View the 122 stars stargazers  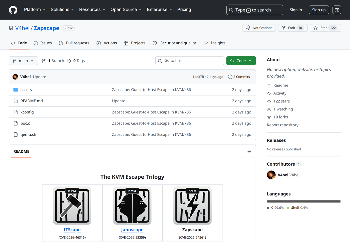[x=278, y=101]
